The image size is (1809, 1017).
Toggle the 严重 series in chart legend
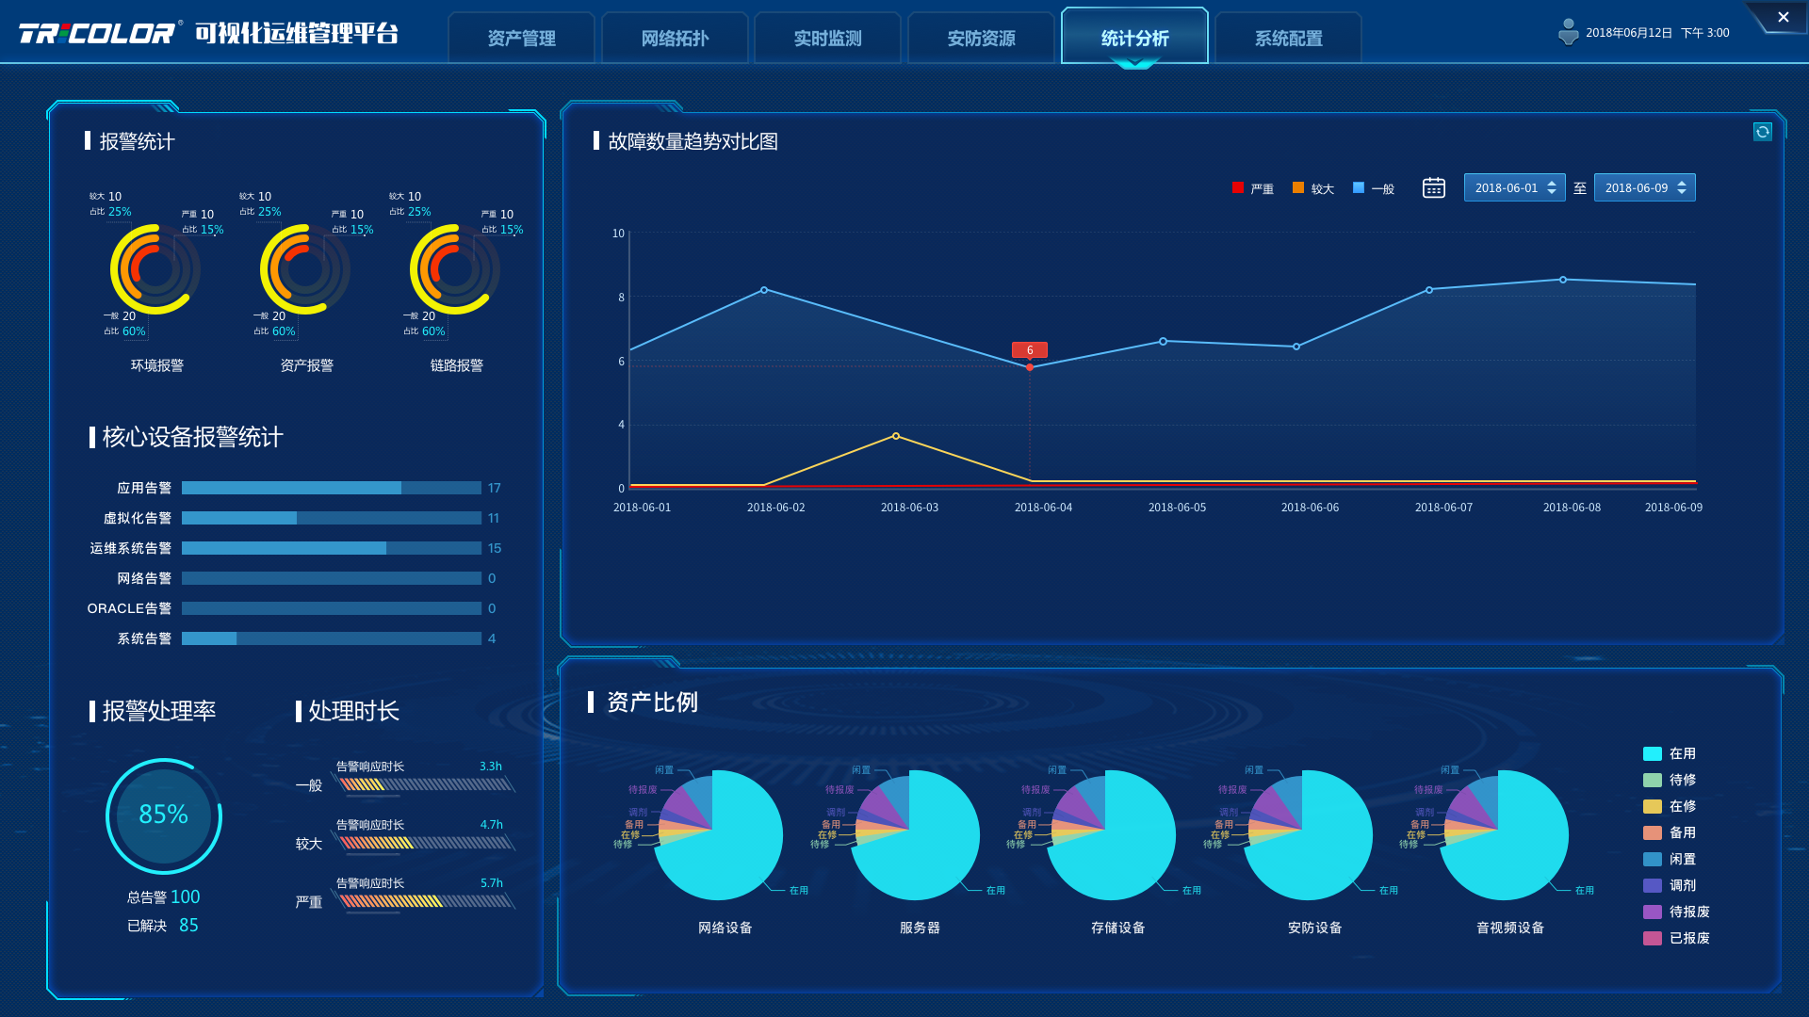click(x=1252, y=188)
